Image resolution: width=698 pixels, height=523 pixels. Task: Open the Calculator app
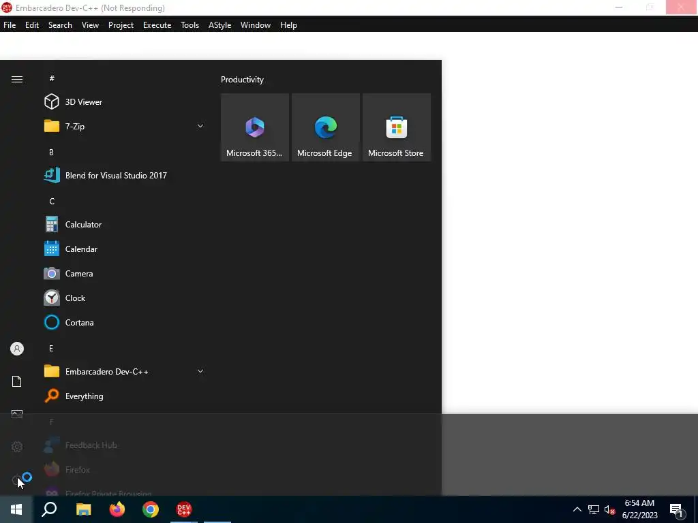[125, 225]
